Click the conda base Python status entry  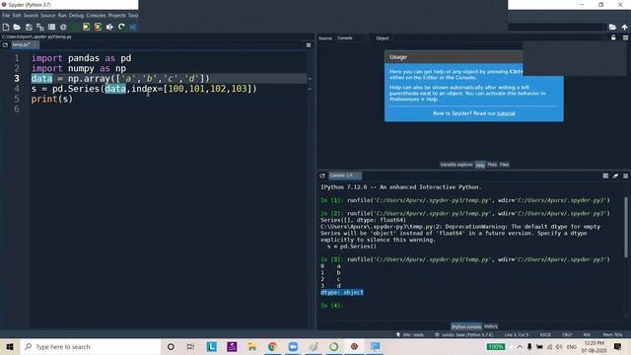(463, 335)
